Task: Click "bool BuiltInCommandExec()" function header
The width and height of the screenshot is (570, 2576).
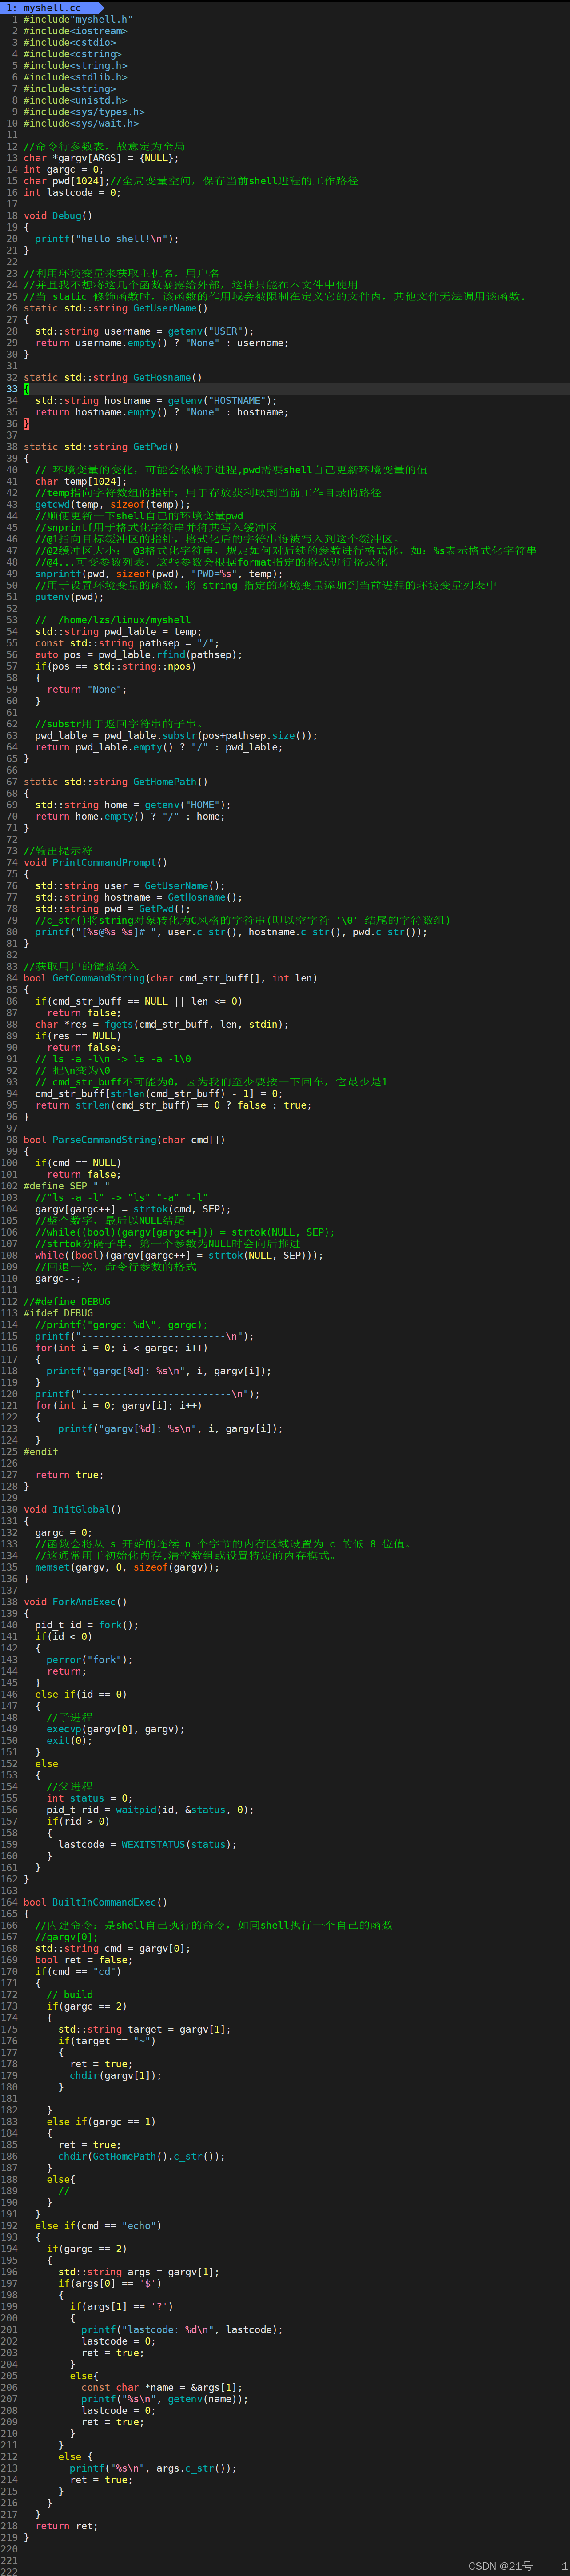Action: click(96, 1902)
